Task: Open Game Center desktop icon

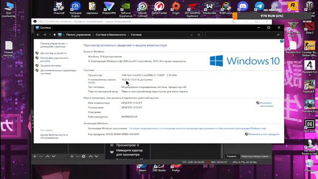Action: coord(159,8)
